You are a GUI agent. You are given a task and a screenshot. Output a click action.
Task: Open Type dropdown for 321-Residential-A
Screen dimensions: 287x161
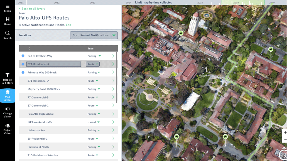click(93, 64)
